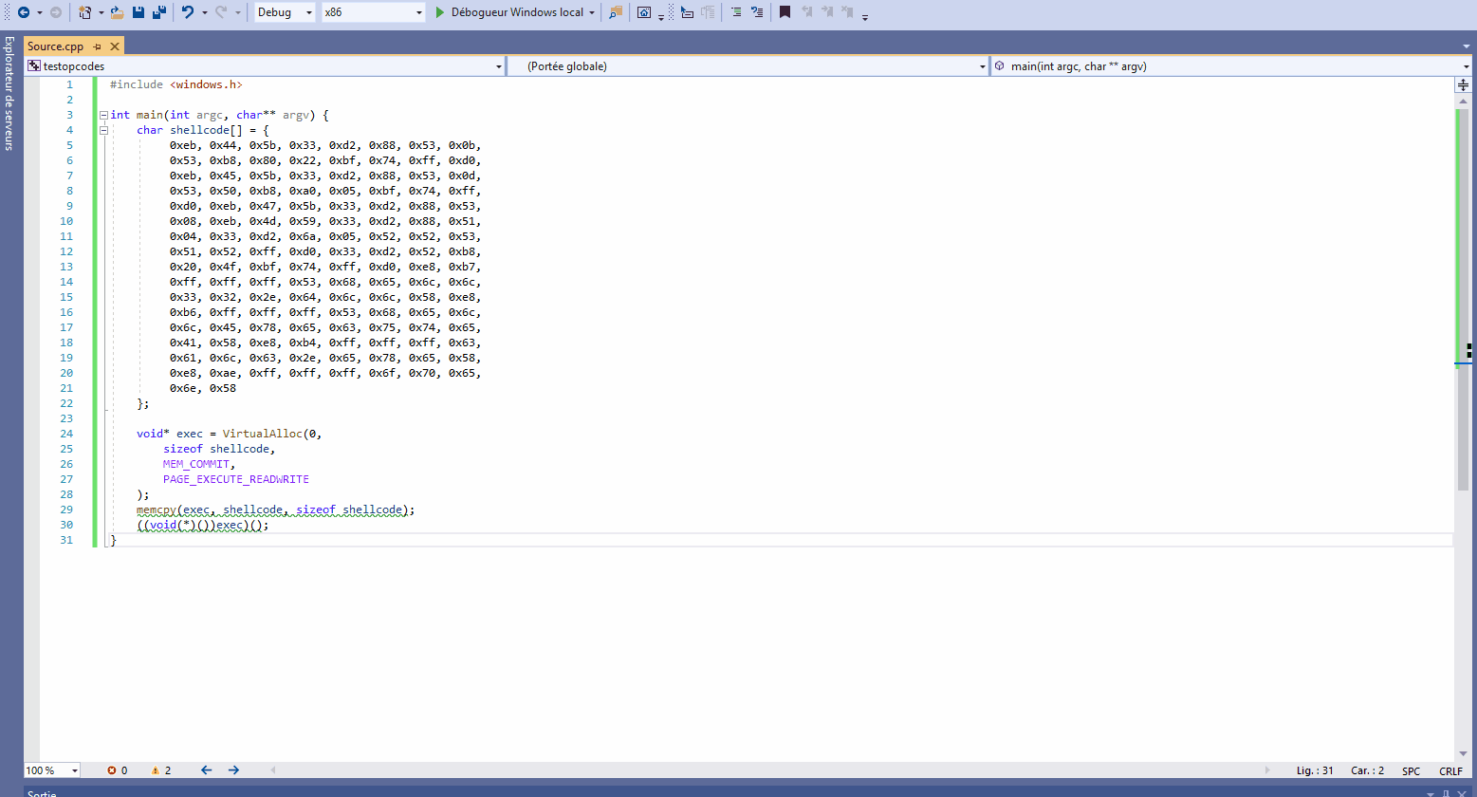Click the Save All icon
This screenshot has height=797, width=1477.
[159, 12]
